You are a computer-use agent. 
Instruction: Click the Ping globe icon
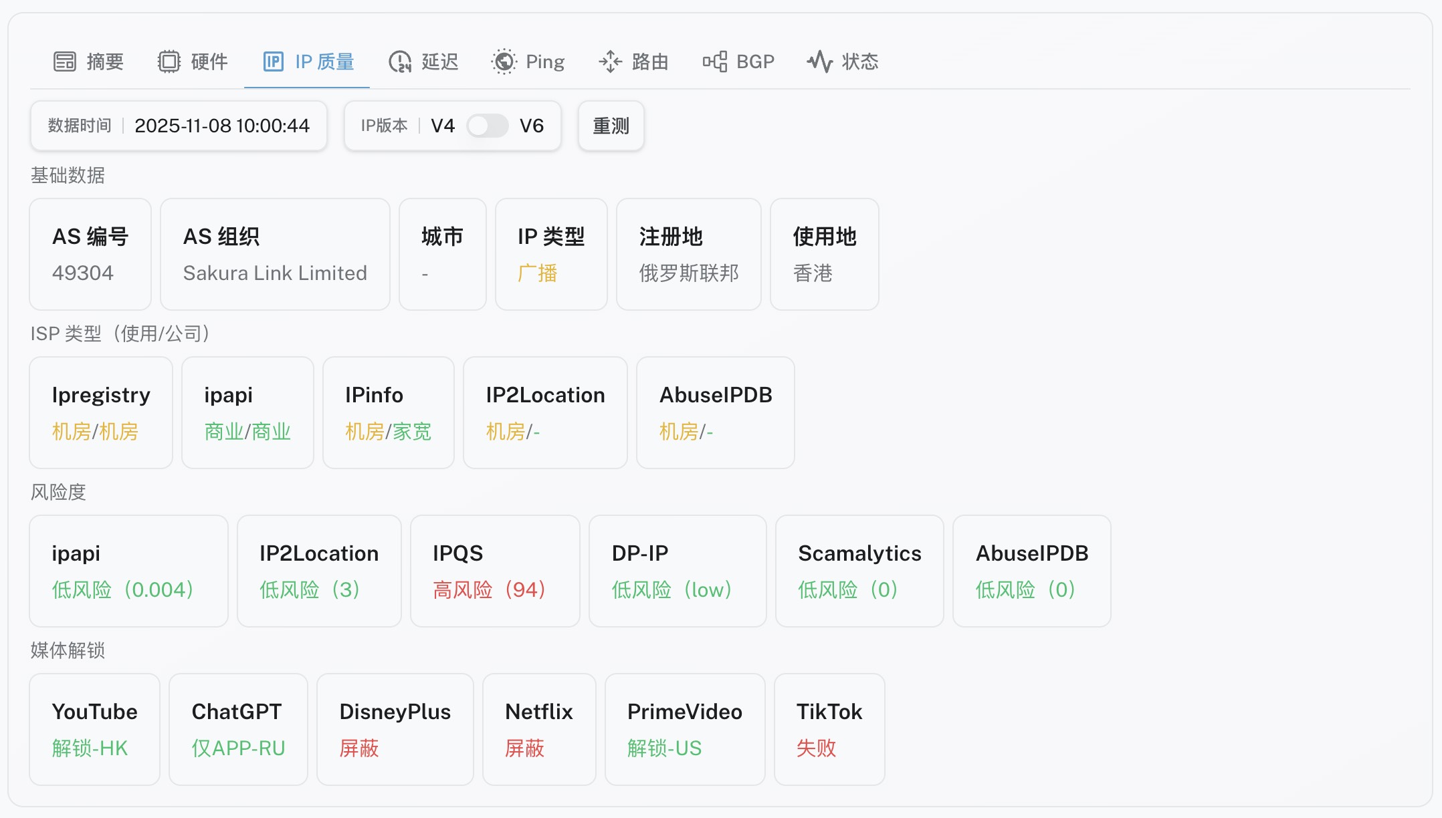(x=504, y=61)
